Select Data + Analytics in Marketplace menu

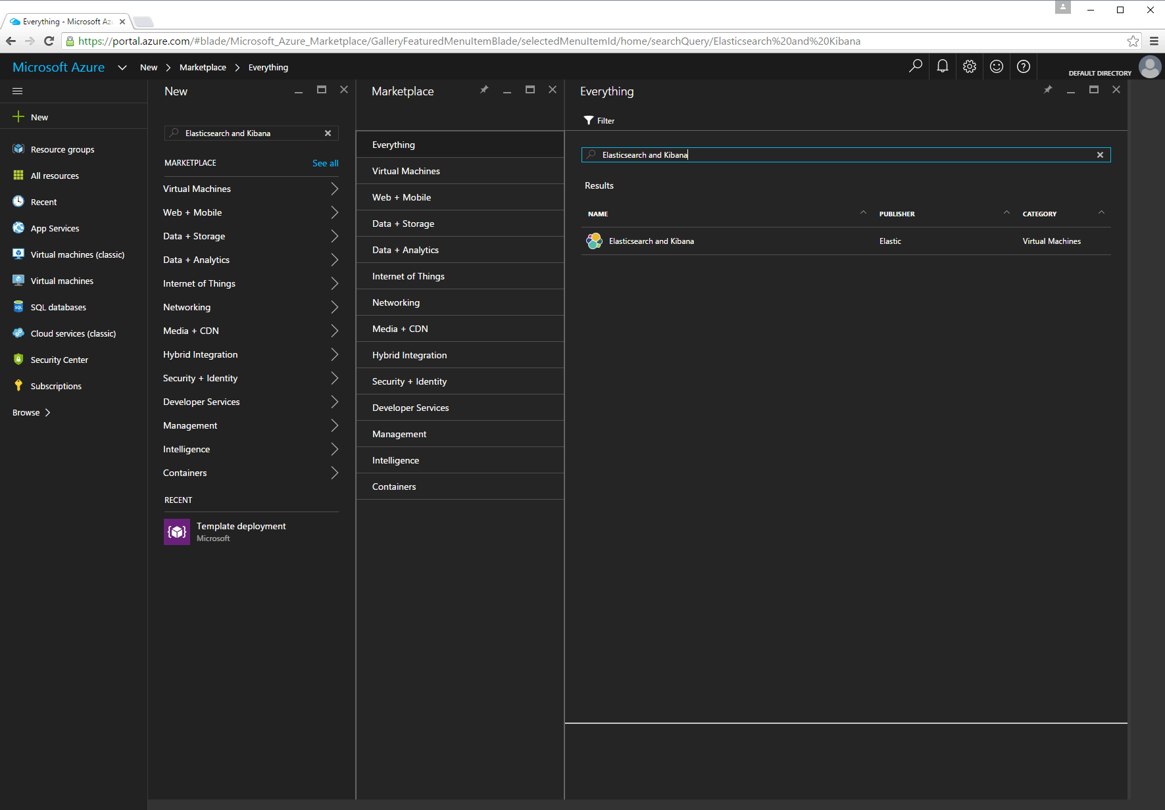(460, 250)
